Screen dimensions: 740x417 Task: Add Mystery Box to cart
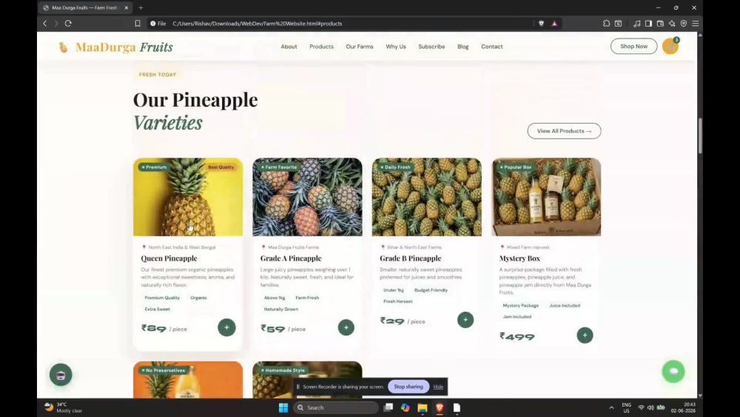[585, 336]
